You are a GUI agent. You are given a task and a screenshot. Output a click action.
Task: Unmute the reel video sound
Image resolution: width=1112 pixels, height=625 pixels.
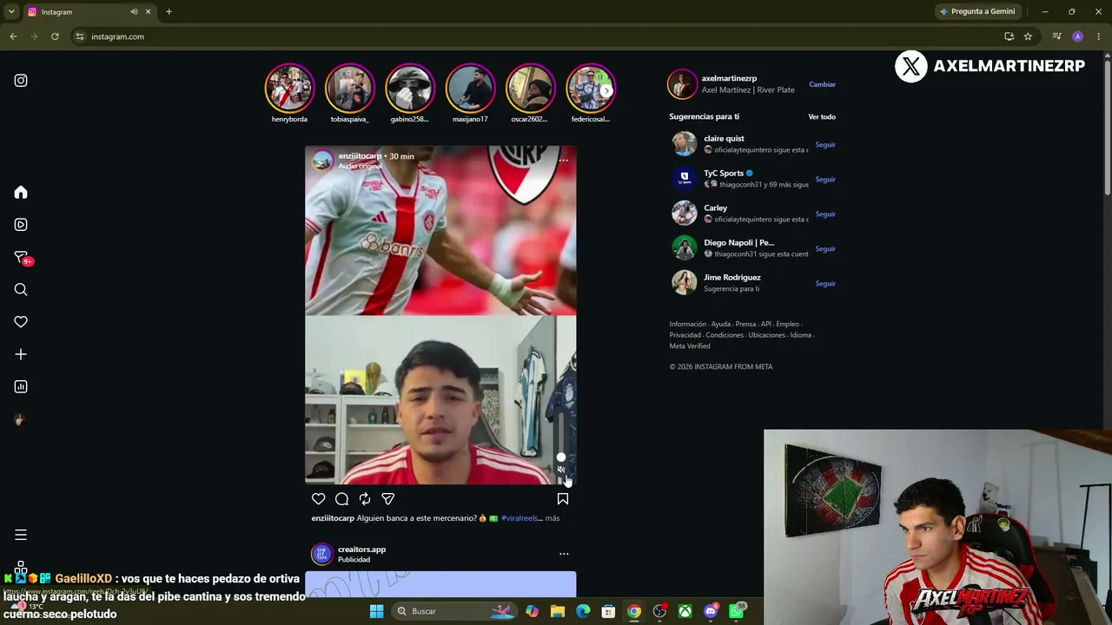point(561,470)
